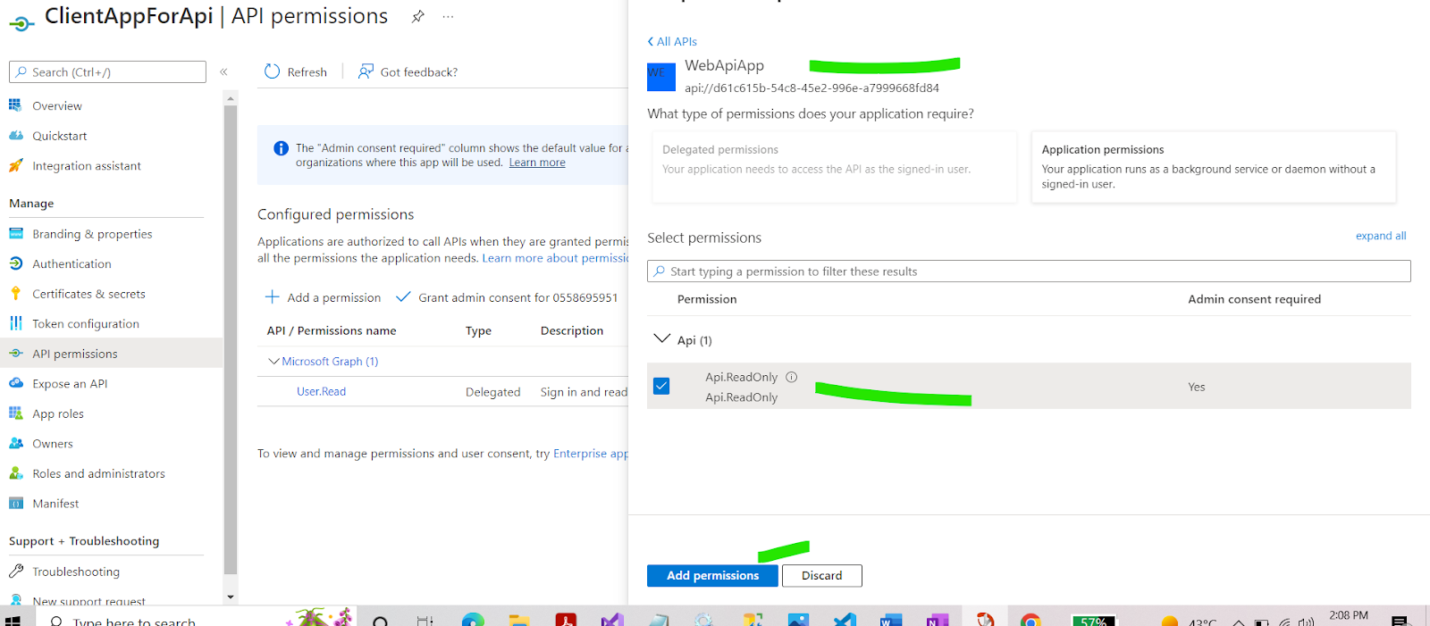Open Troubleshooting wrench item
Viewport: 1430px width, 626px height.
[76, 572]
